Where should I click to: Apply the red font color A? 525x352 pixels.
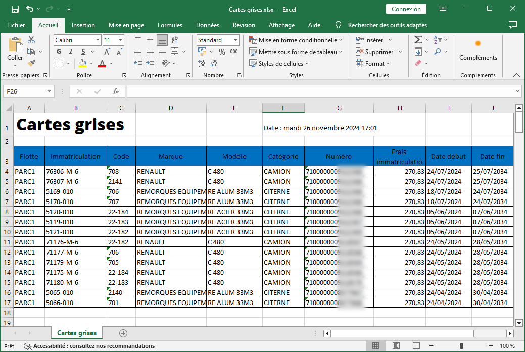point(102,63)
